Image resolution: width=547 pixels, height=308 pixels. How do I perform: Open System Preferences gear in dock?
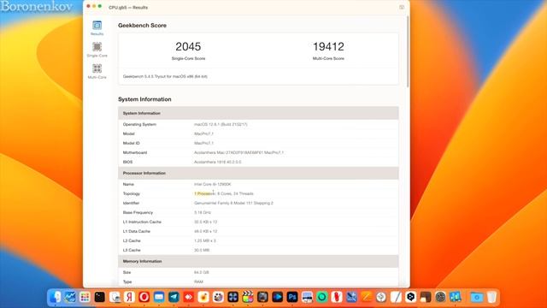click(440, 297)
